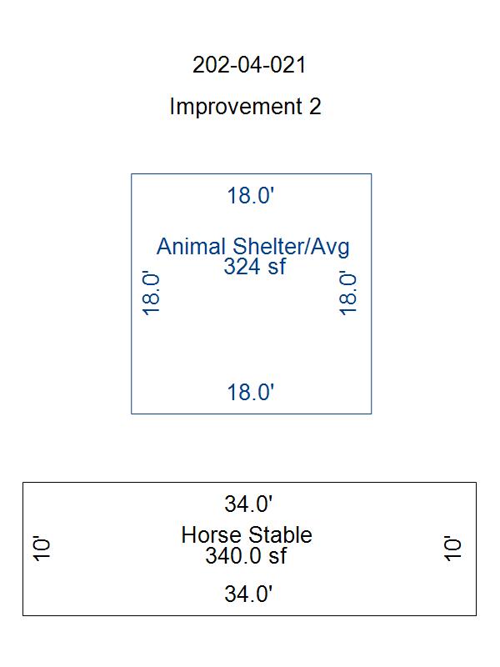Viewport: 500px width, 667px height.
Task: Click the bottom edge of Animal Shelter square
Action: (x=252, y=413)
